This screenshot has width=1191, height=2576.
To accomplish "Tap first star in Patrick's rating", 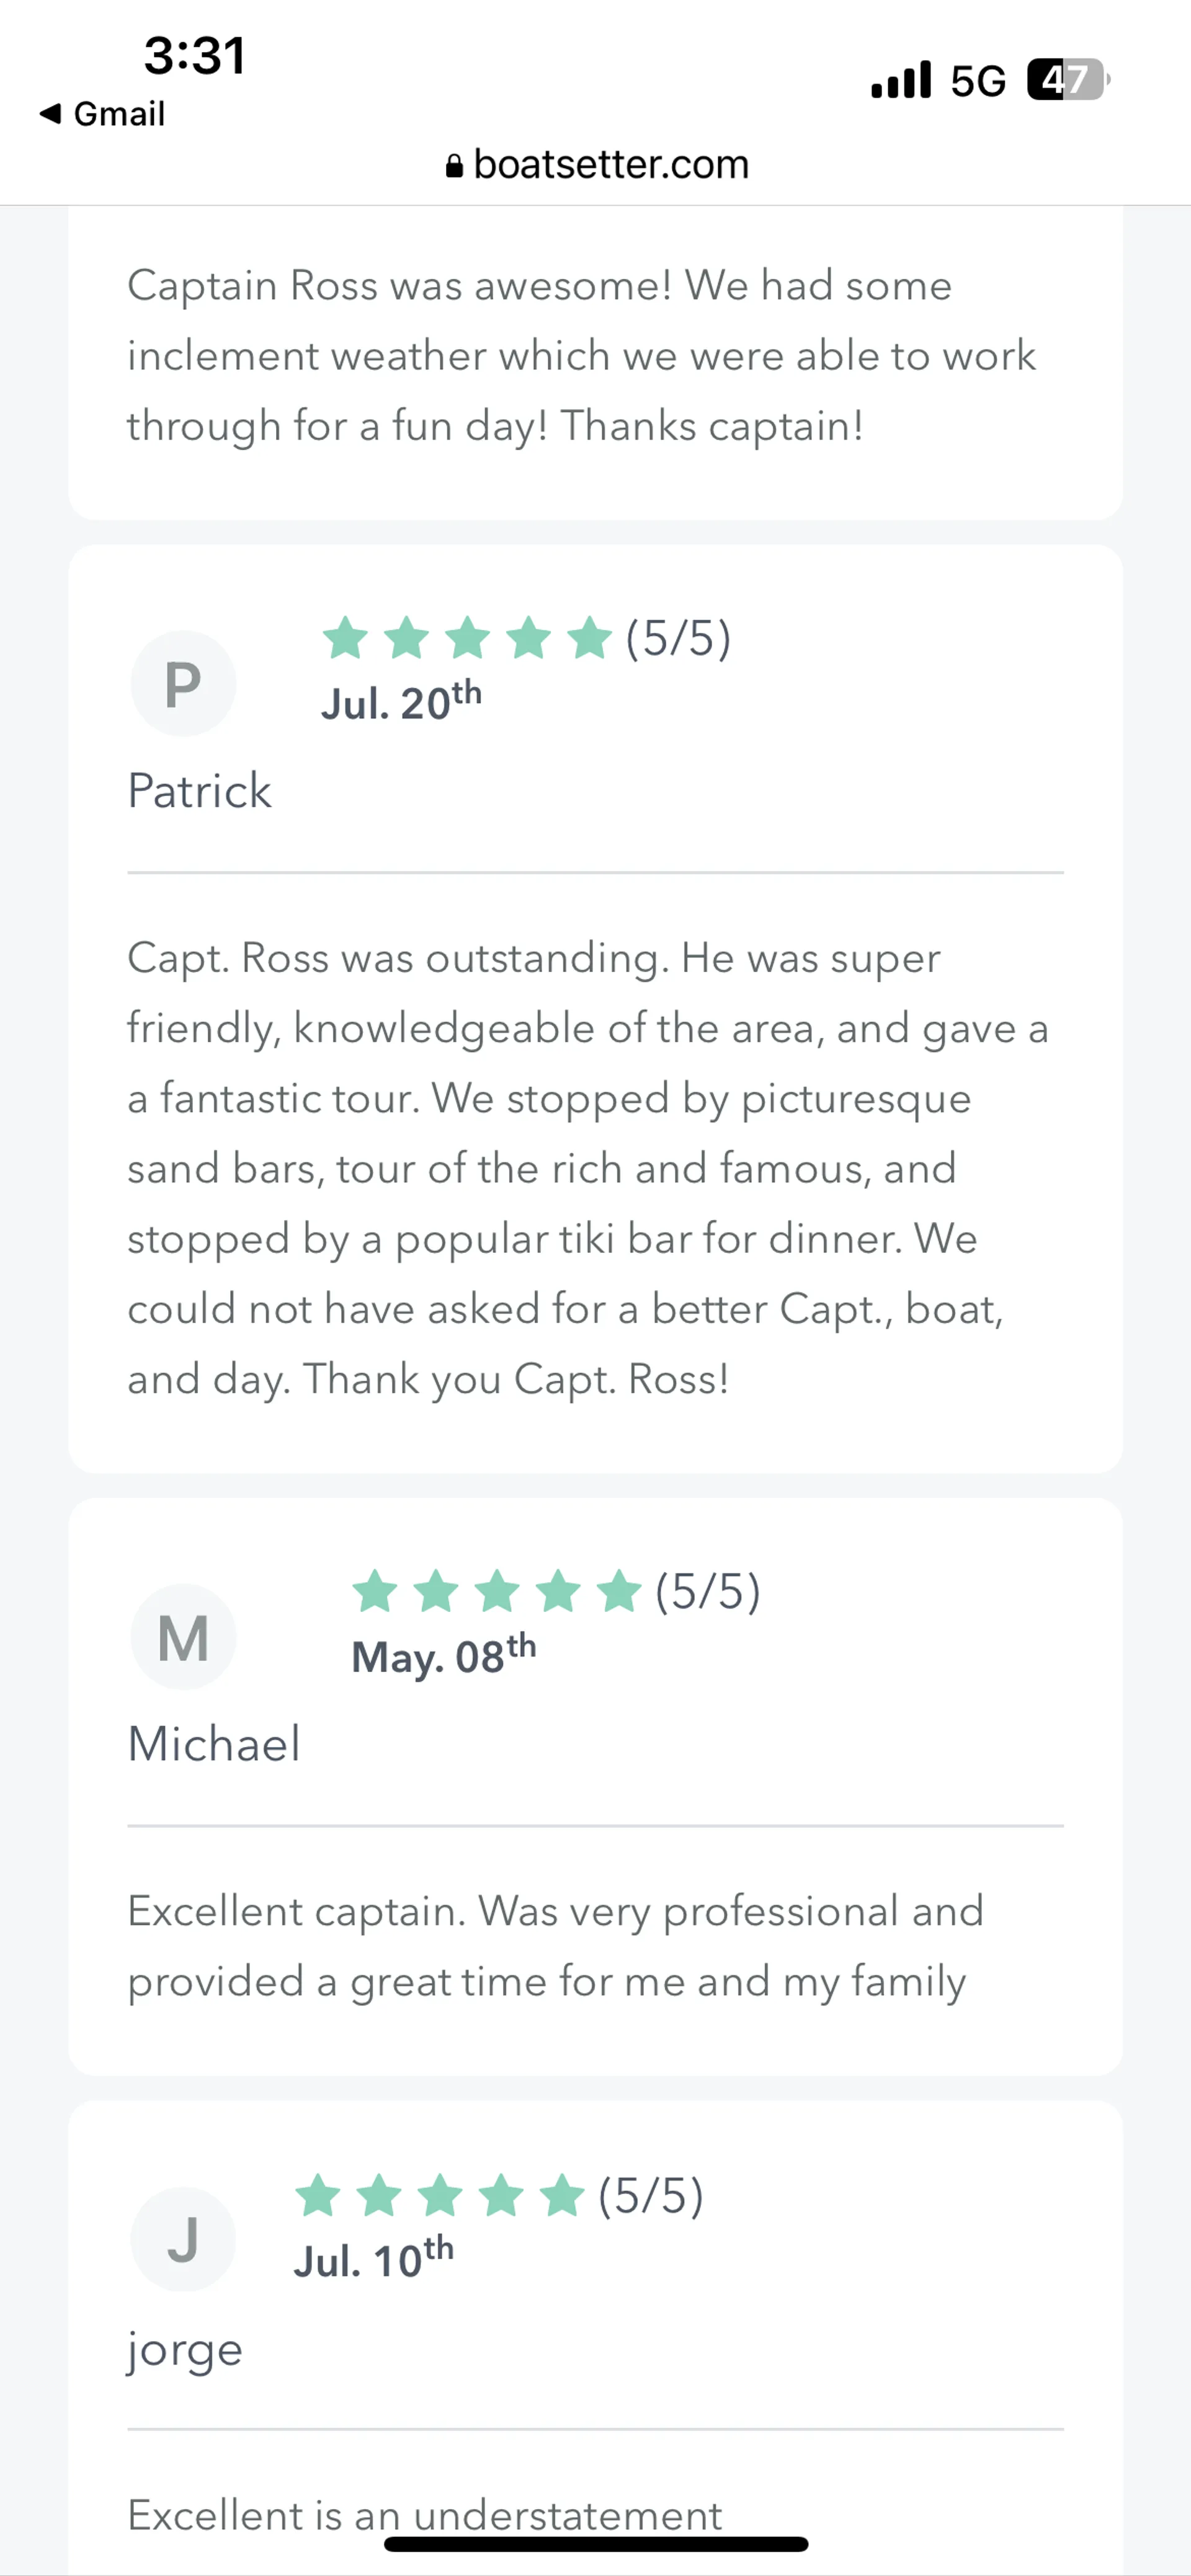I will point(346,638).
